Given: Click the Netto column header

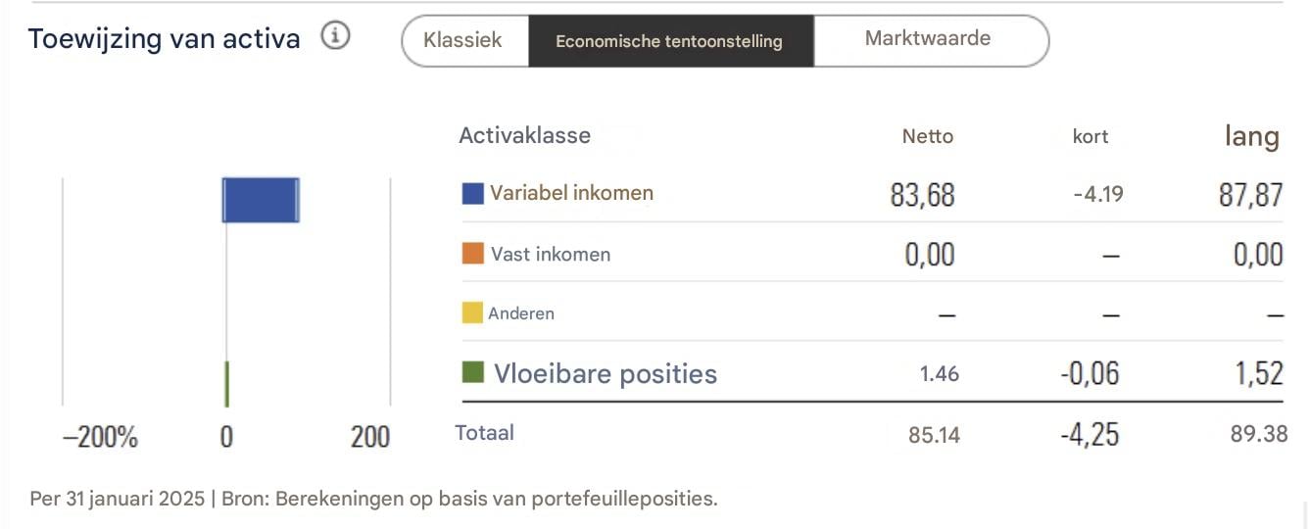Looking at the screenshot, I should (x=927, y=136).
